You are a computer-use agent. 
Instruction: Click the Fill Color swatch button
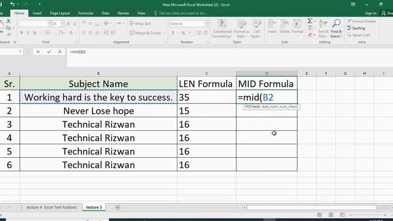click(61, 33)
